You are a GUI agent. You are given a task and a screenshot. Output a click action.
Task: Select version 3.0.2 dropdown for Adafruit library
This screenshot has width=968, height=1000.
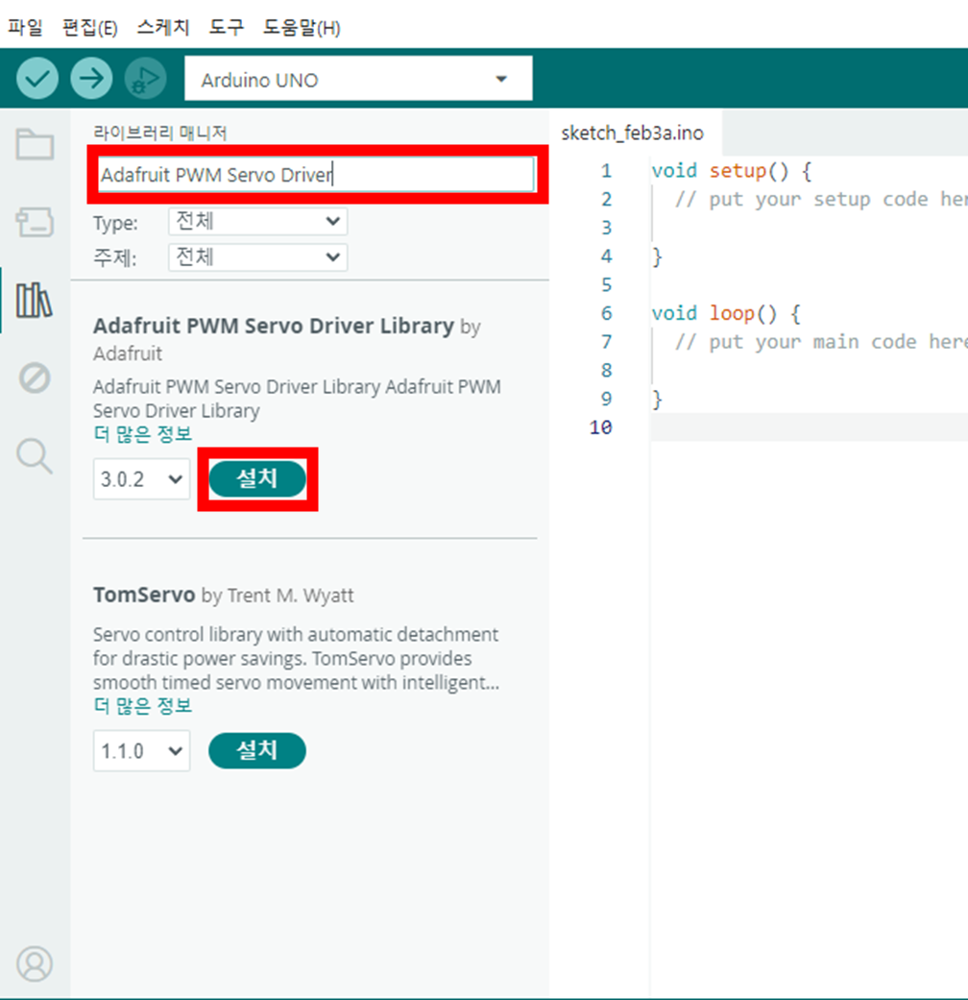(x=141, y=479)
